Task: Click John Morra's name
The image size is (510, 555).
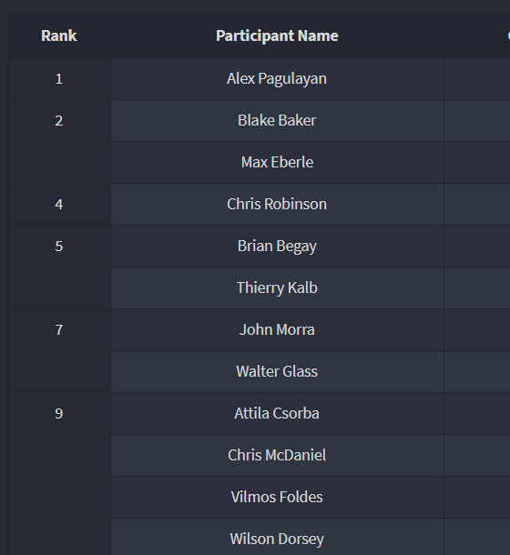Action: (277, 329)
